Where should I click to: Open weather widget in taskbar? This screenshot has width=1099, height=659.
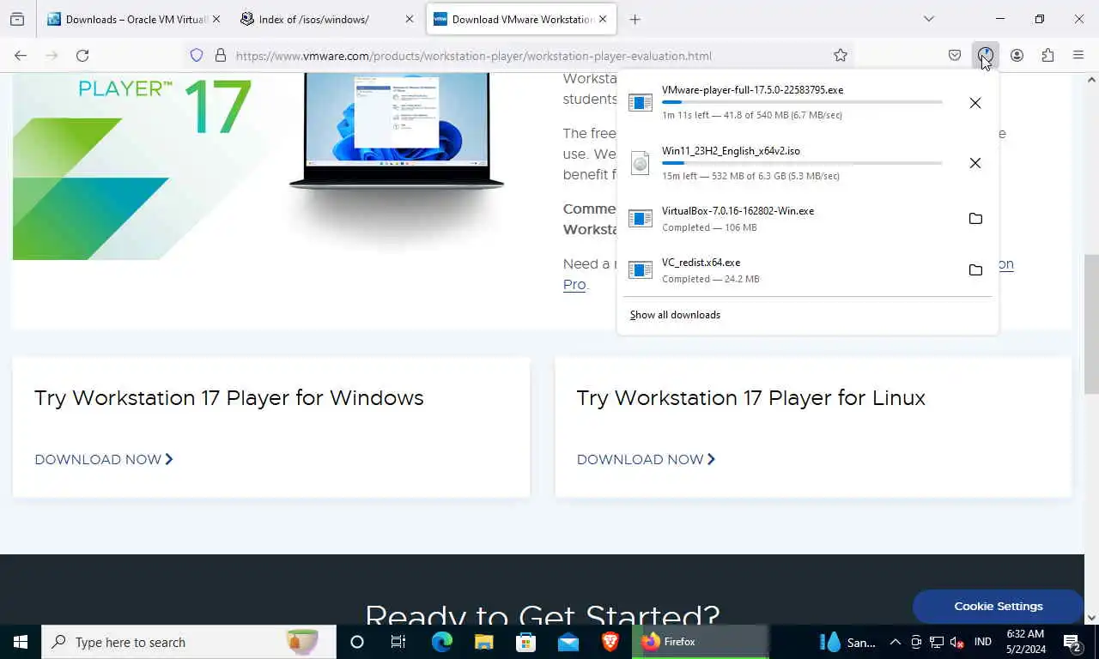(848, 642)
